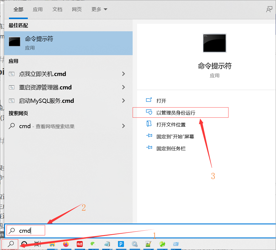Launch the Youdao app from the taskbar

pos(79,244)
